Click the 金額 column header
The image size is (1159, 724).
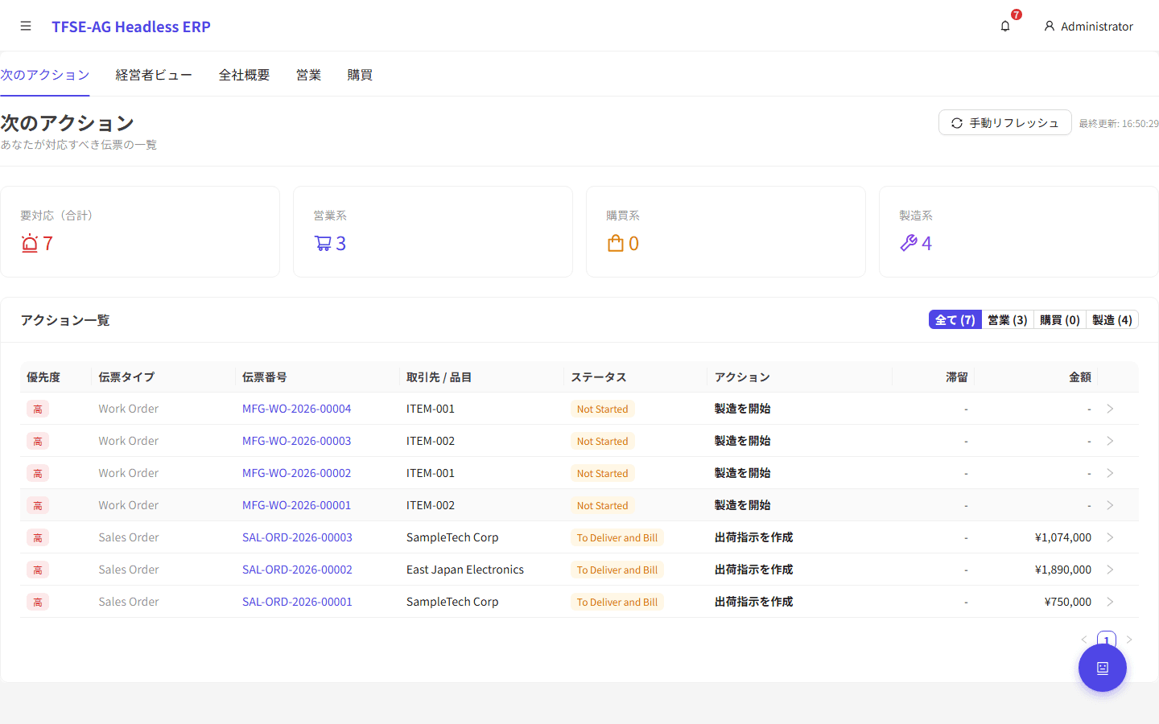[x=1079, y=377]
